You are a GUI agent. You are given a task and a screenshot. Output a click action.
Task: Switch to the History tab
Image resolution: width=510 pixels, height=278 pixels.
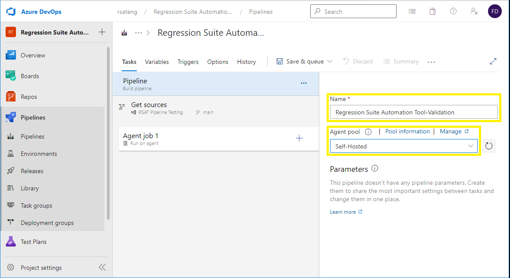pyautogui.click(x=246, y=62)
